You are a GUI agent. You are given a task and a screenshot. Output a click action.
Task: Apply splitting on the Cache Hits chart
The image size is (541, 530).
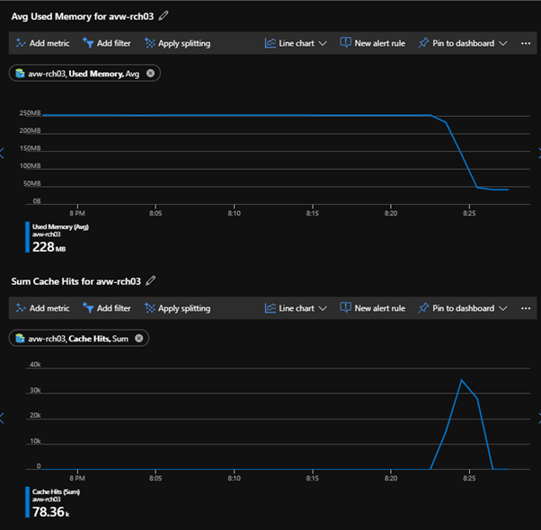coord(177,308)
